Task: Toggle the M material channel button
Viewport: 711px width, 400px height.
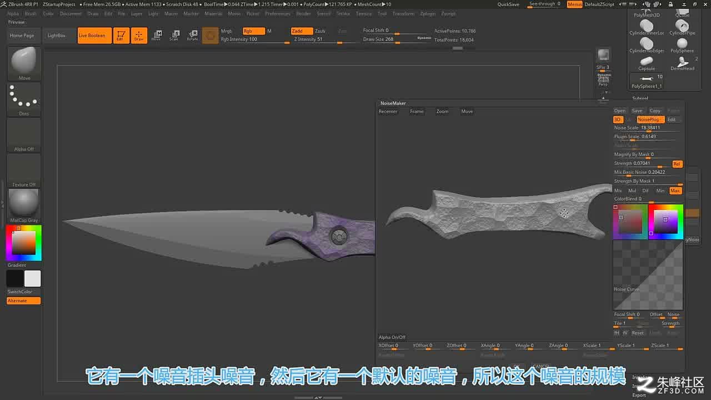Action: click(270, 31)
